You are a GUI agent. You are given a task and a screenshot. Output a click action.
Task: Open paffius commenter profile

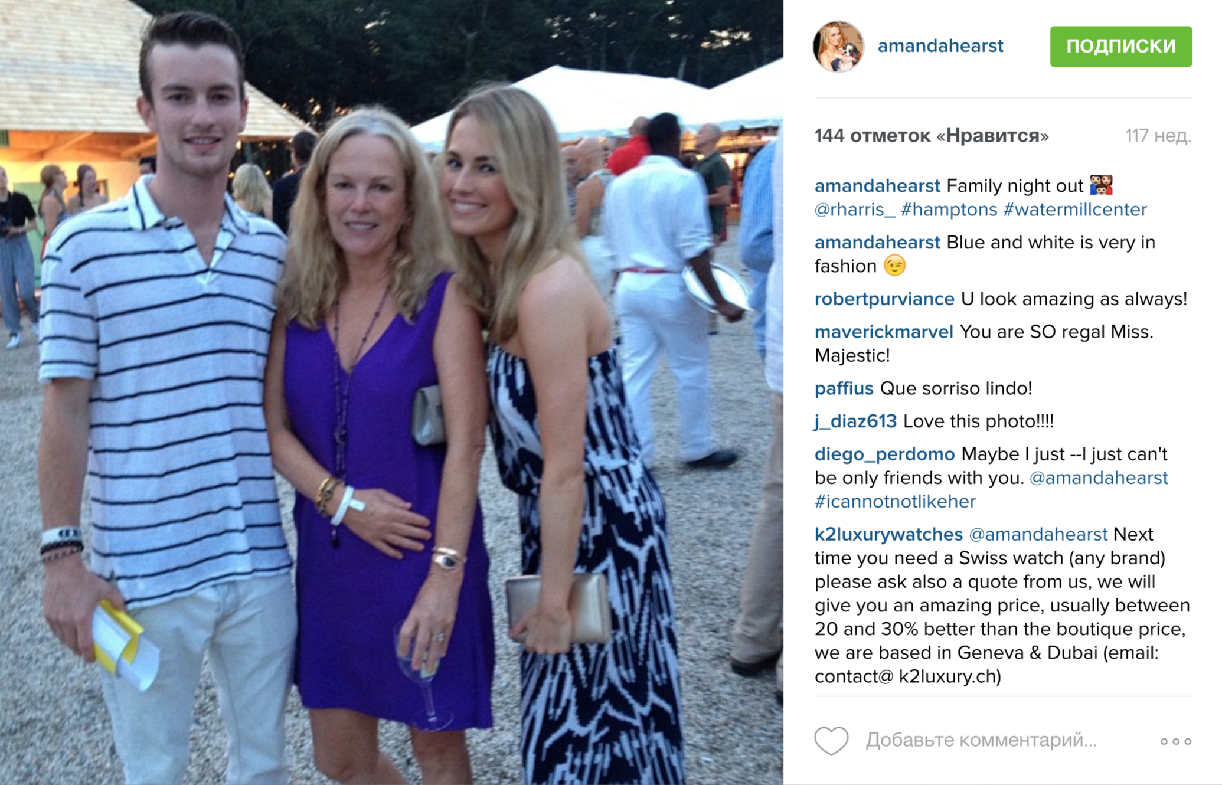(844, 388)
